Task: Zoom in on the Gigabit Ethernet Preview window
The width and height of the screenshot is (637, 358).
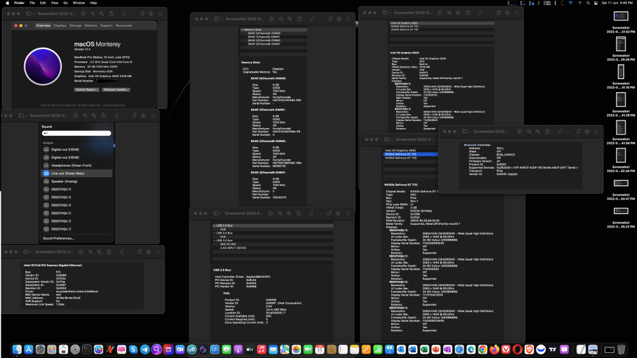Action: (x=99, y=252)
